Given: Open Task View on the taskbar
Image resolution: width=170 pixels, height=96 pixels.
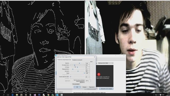Looking at the screenshot, I should coord(8,95).
